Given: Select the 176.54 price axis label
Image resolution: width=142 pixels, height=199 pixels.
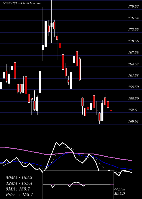Looking at the screenshot, I should click(133, 18).
